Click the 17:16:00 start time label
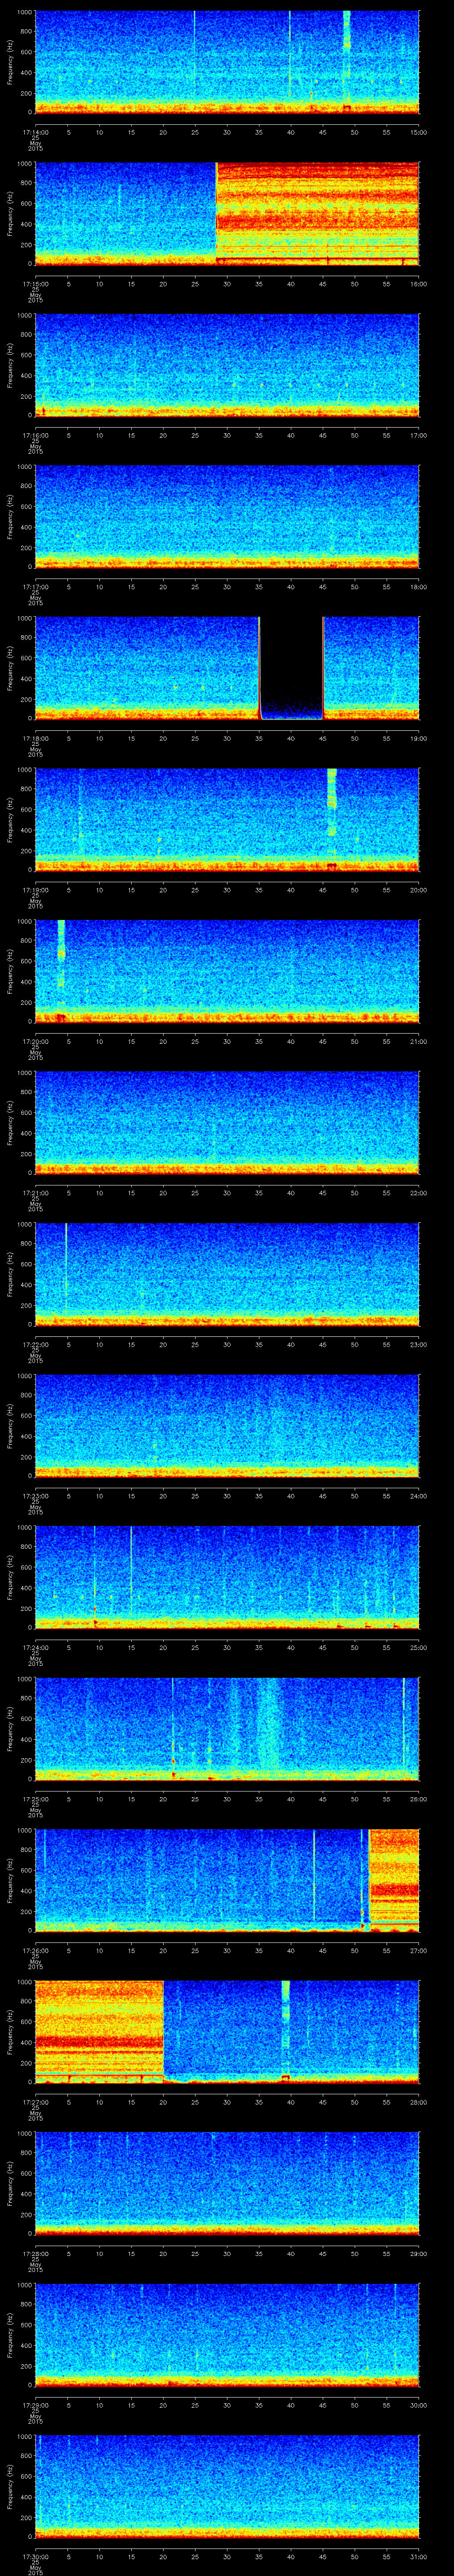Image resolution: width=454 pixels, height=2576 pixels. point(35,436)
